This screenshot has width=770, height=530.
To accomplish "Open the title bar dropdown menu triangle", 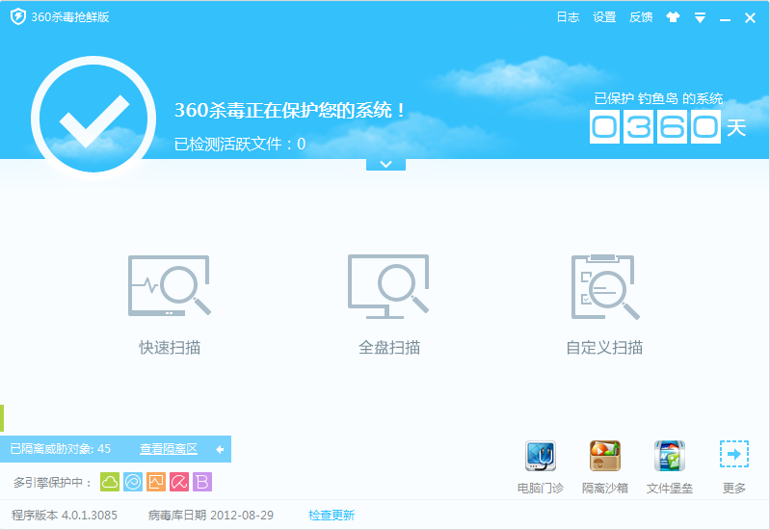I will [700, 17].
